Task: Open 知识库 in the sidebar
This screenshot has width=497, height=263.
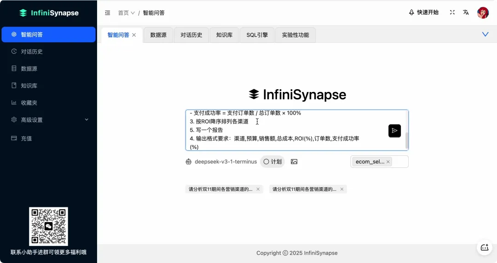Action: pos(48,86)
